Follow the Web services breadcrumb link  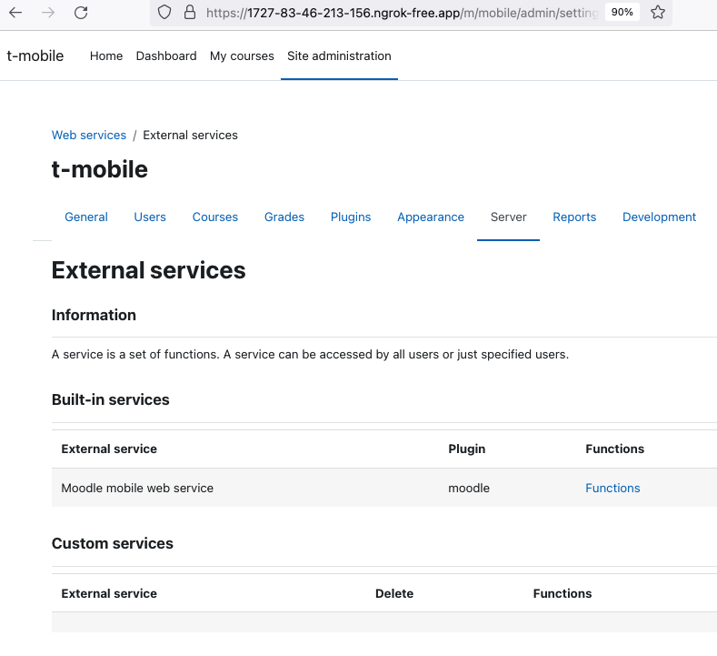89,135
